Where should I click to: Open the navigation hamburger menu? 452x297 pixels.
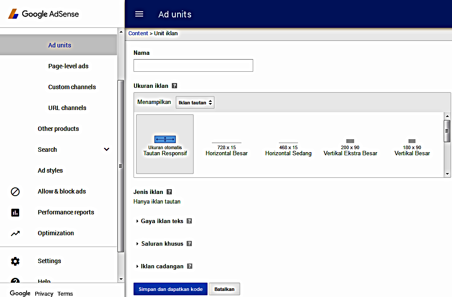click(x=139, y=14)
